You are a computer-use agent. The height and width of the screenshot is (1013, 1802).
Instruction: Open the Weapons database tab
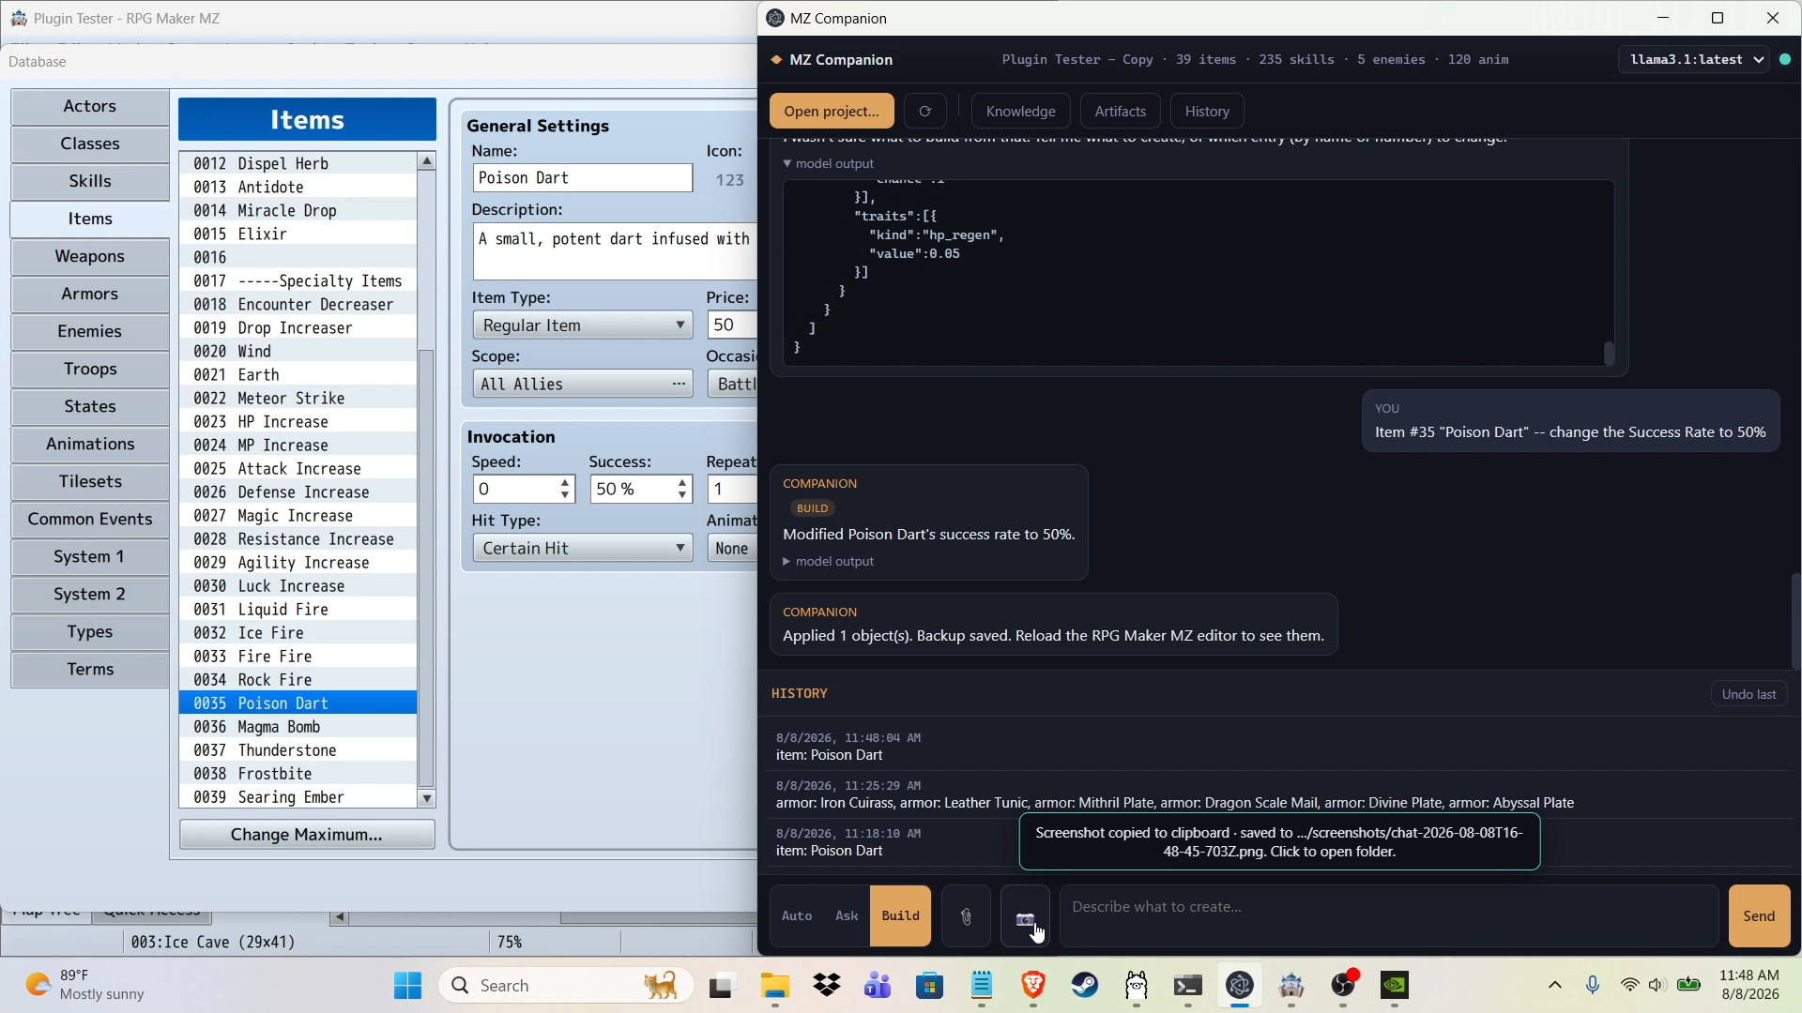point(90,256)
